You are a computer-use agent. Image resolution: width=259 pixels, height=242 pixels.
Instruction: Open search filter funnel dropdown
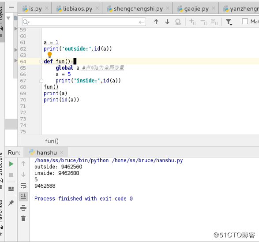[x=229, y=22]
